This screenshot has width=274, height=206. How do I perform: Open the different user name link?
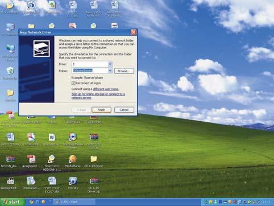coord(106,89)
